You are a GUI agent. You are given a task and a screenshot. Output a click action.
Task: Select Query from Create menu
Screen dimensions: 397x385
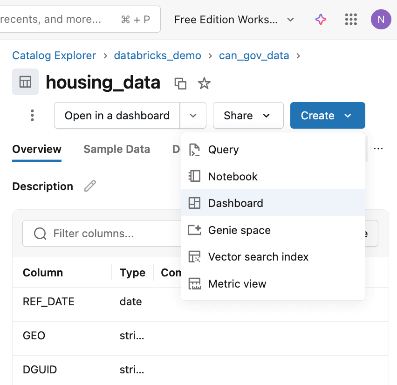coord(223,150)
